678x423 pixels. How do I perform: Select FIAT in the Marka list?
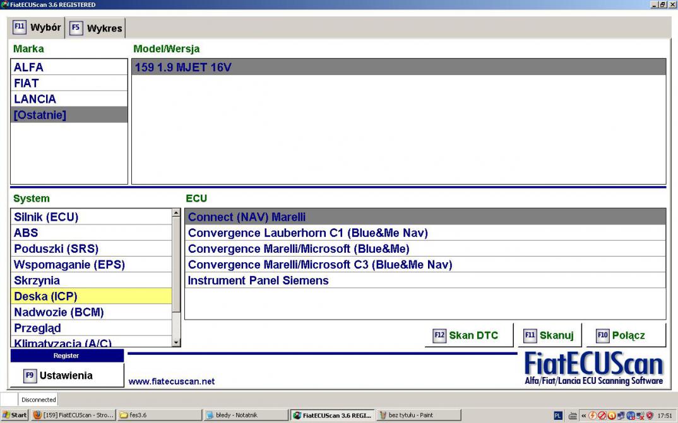click(x=69, y=83)
